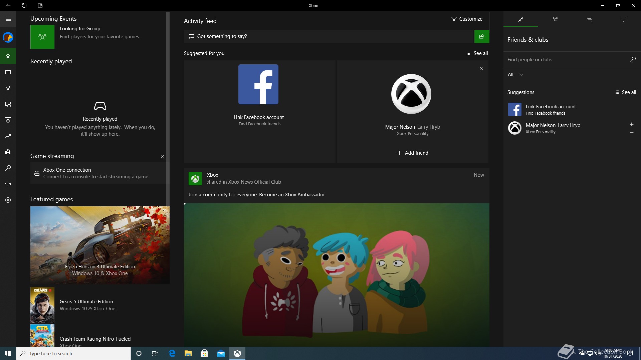Open Link Facebook account in Suggestions list
641x360 pixels.
[572, 109]
